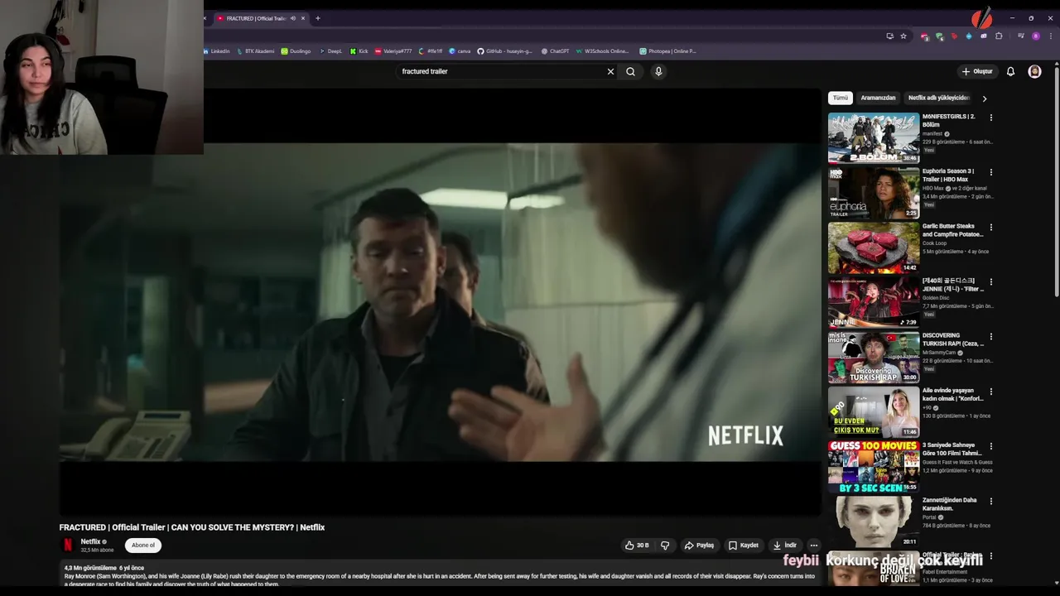The width and height of the screenshot is (1060, 596).
Task: Open Garlic Butter Steaks thumbnail
Action: click(x=874, y=248)
